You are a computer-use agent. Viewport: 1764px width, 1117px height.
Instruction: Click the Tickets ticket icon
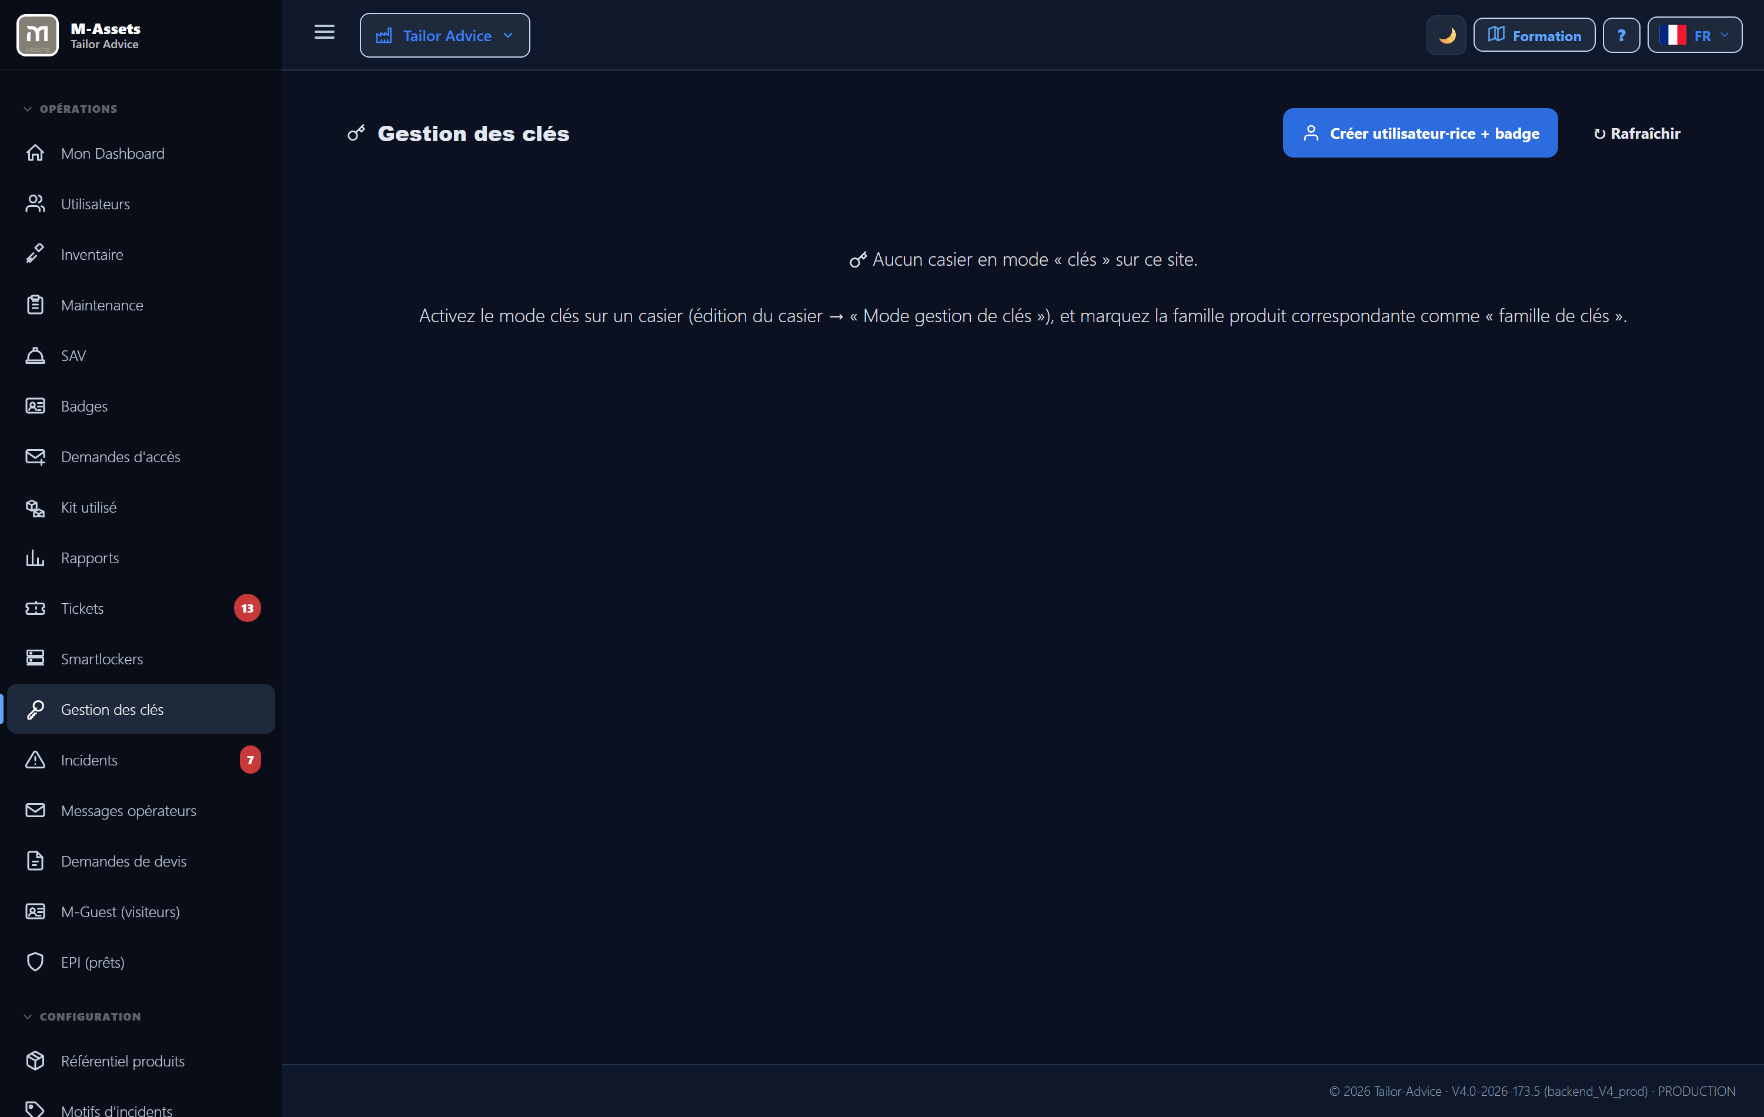[35, 608]
